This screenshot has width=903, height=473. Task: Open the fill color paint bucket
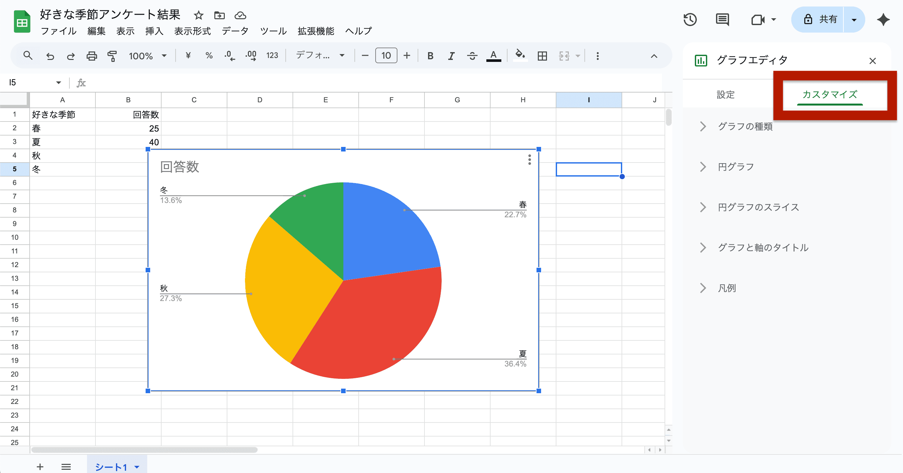pos(520,55)
